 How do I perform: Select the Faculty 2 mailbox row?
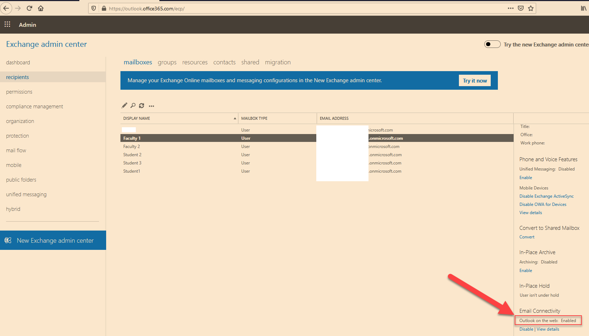pyautogui.click(x=317, y=146)
